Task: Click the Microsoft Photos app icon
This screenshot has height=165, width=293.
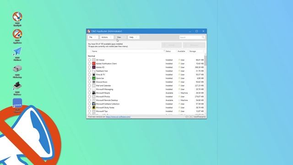Action: [94, 97]
